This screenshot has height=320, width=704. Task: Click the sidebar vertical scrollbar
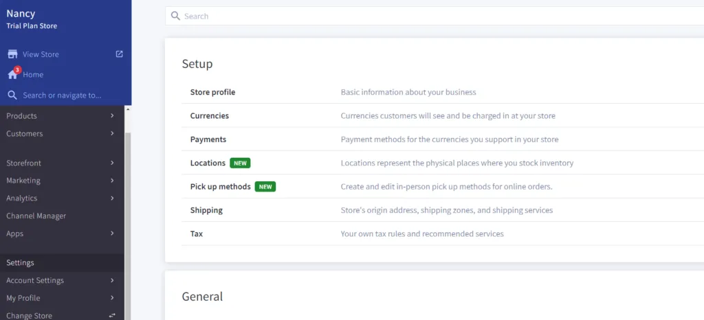[x=127, y=224]
